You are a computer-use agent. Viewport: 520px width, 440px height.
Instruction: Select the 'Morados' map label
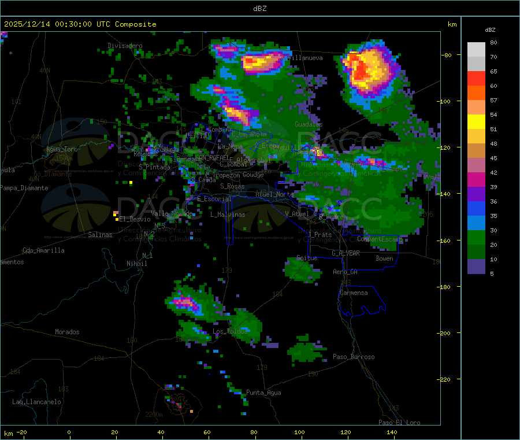coord(67,332)
